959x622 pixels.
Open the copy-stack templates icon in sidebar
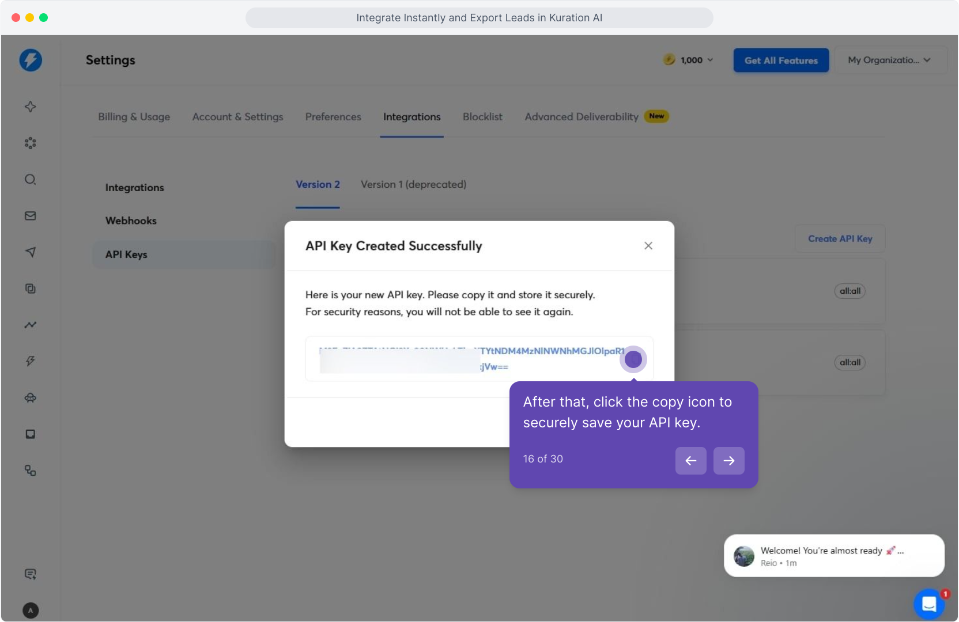31,288
